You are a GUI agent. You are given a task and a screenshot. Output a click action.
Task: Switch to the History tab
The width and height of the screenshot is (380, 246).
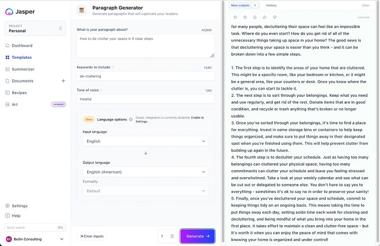click(271, 6)
